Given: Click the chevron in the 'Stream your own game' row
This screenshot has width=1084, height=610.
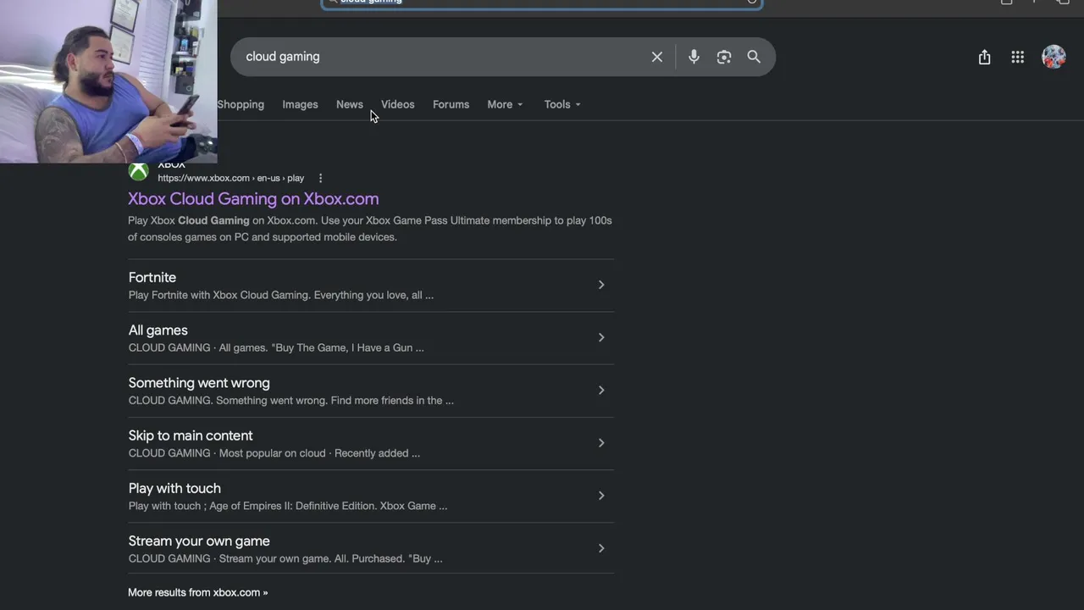Looking at the screenshot, I should [x=601, y=548].
